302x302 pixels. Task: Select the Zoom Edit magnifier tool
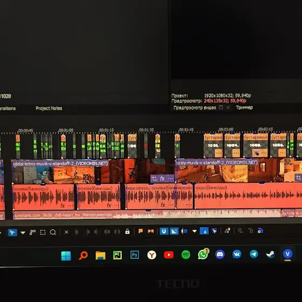(53, 232)
